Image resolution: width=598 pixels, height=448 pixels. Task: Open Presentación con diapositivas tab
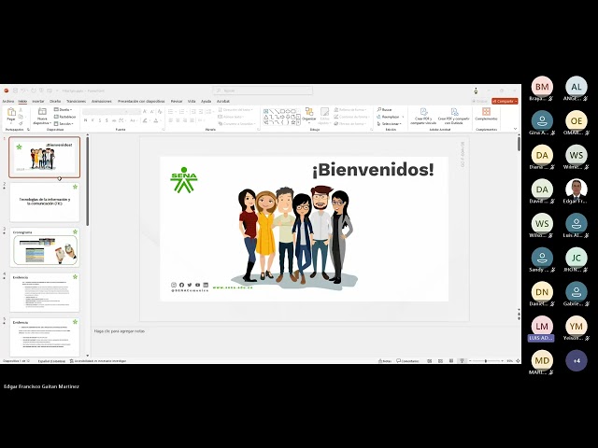[141, 102]
